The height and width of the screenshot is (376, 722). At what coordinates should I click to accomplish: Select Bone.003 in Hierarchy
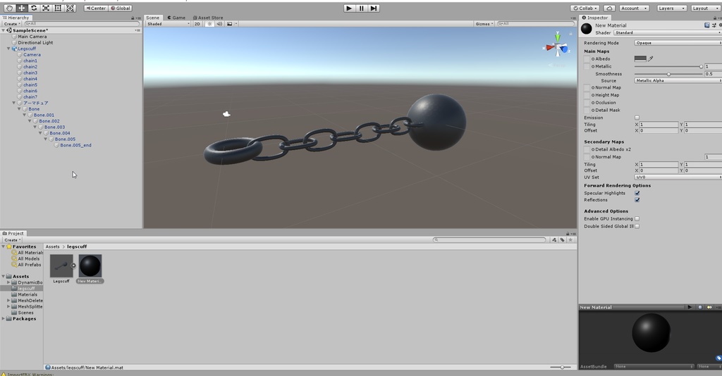pyautogui.click(x=54, y=127)
